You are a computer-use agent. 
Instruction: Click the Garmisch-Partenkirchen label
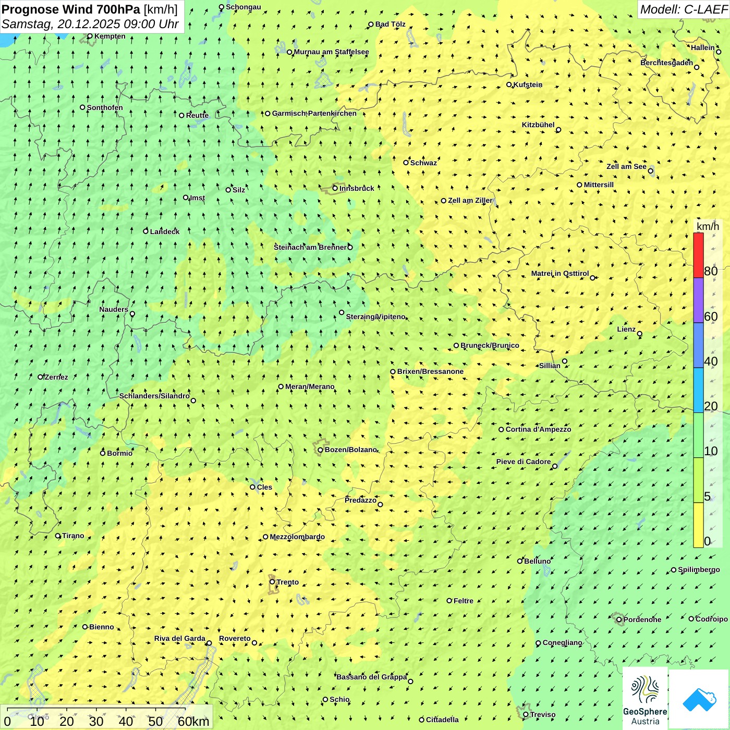314,113
